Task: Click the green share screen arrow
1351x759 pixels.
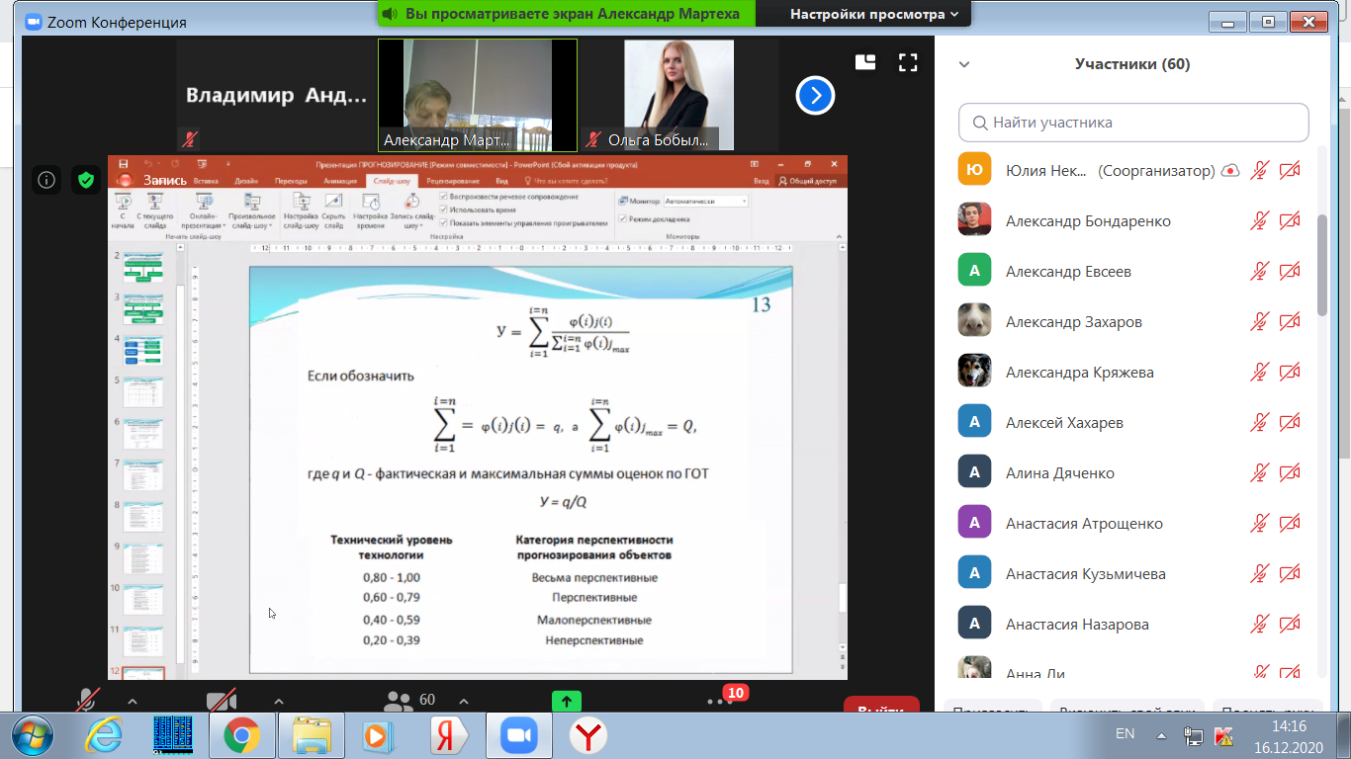Action: [x=566, y=701]
